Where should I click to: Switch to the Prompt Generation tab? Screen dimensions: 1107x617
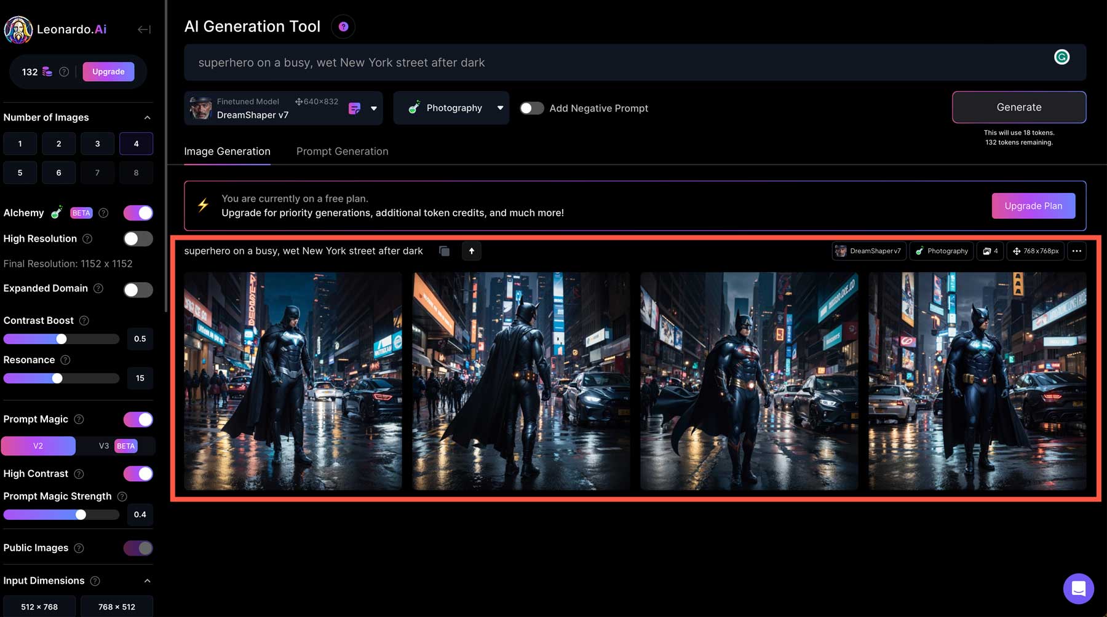pos(342,152)
